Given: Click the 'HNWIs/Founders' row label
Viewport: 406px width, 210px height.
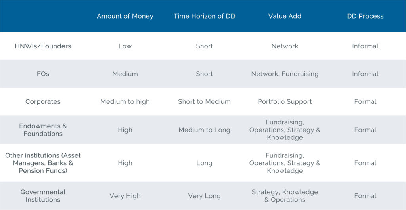Looking at the screenshot, I should 43,46.
